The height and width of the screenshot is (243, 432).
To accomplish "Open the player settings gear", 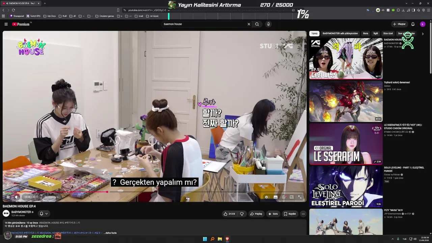I will pyautogui.click(x=283, y=197).
